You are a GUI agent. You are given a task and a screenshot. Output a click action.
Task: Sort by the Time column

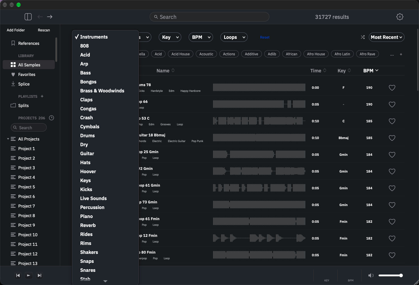318,71
